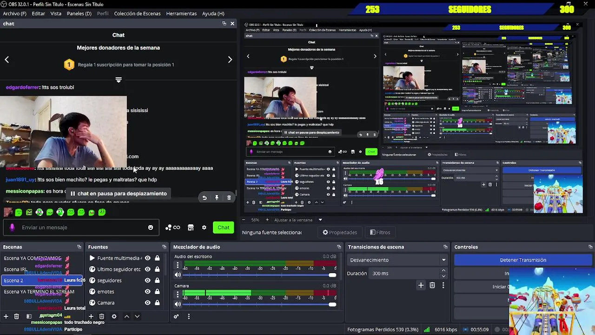This screenshot has width=595, height=335.
Task: Select scene Escena YA TERMINO EL STREAM
Action: [42, 292]
